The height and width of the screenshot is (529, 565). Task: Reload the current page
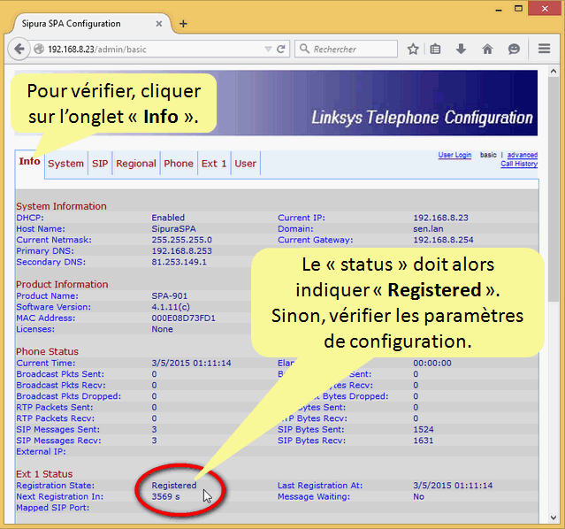click(281, 49)
